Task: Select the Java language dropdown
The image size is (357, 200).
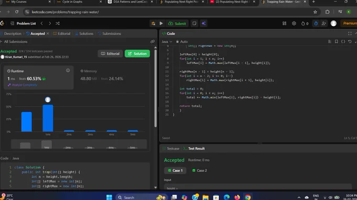Action: tap(167, 41)
